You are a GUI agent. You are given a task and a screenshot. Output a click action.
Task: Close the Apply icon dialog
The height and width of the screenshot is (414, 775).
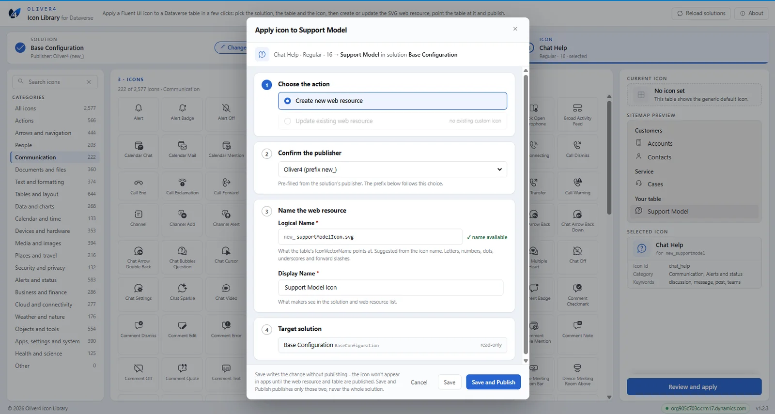click(515, 29)
